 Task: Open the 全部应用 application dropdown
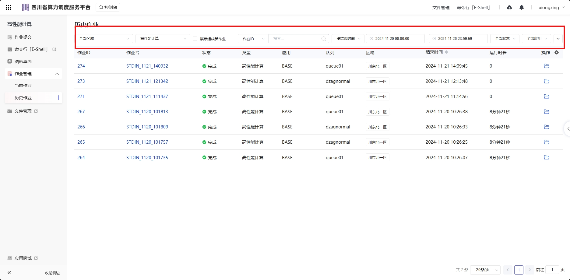[537, 39]
